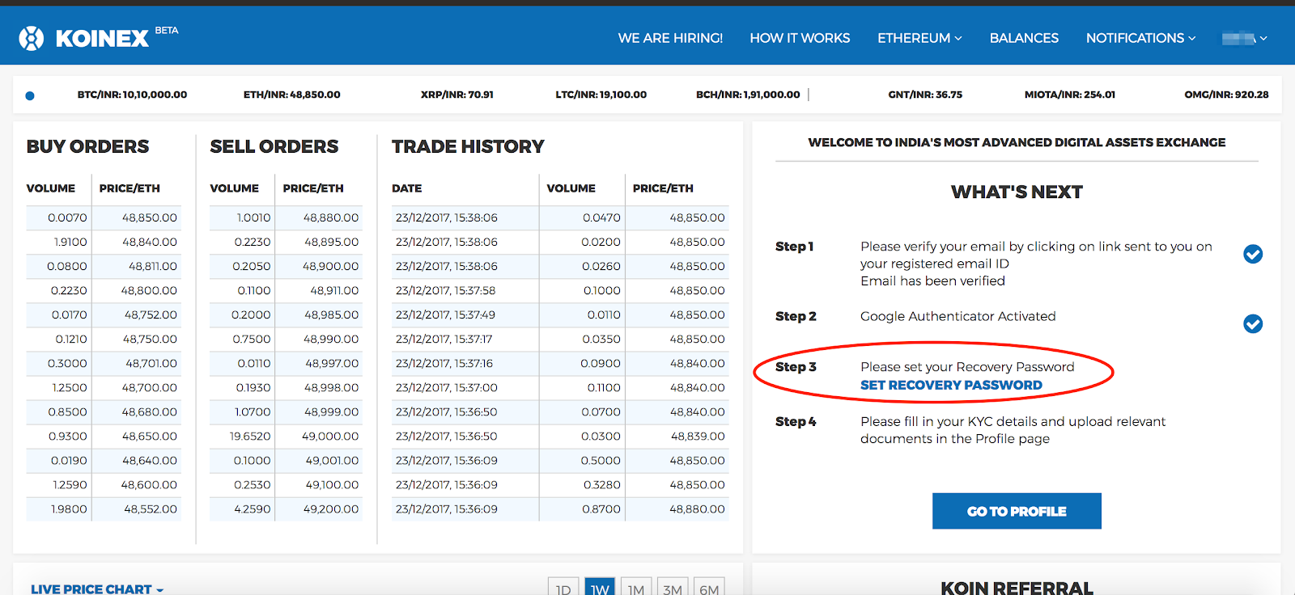Click trade dated 23/12/2017, 15:37:17
Image resolution: width=1295 pixels, height=595 pixels.
pyautogui.click(x=444, y=339)
